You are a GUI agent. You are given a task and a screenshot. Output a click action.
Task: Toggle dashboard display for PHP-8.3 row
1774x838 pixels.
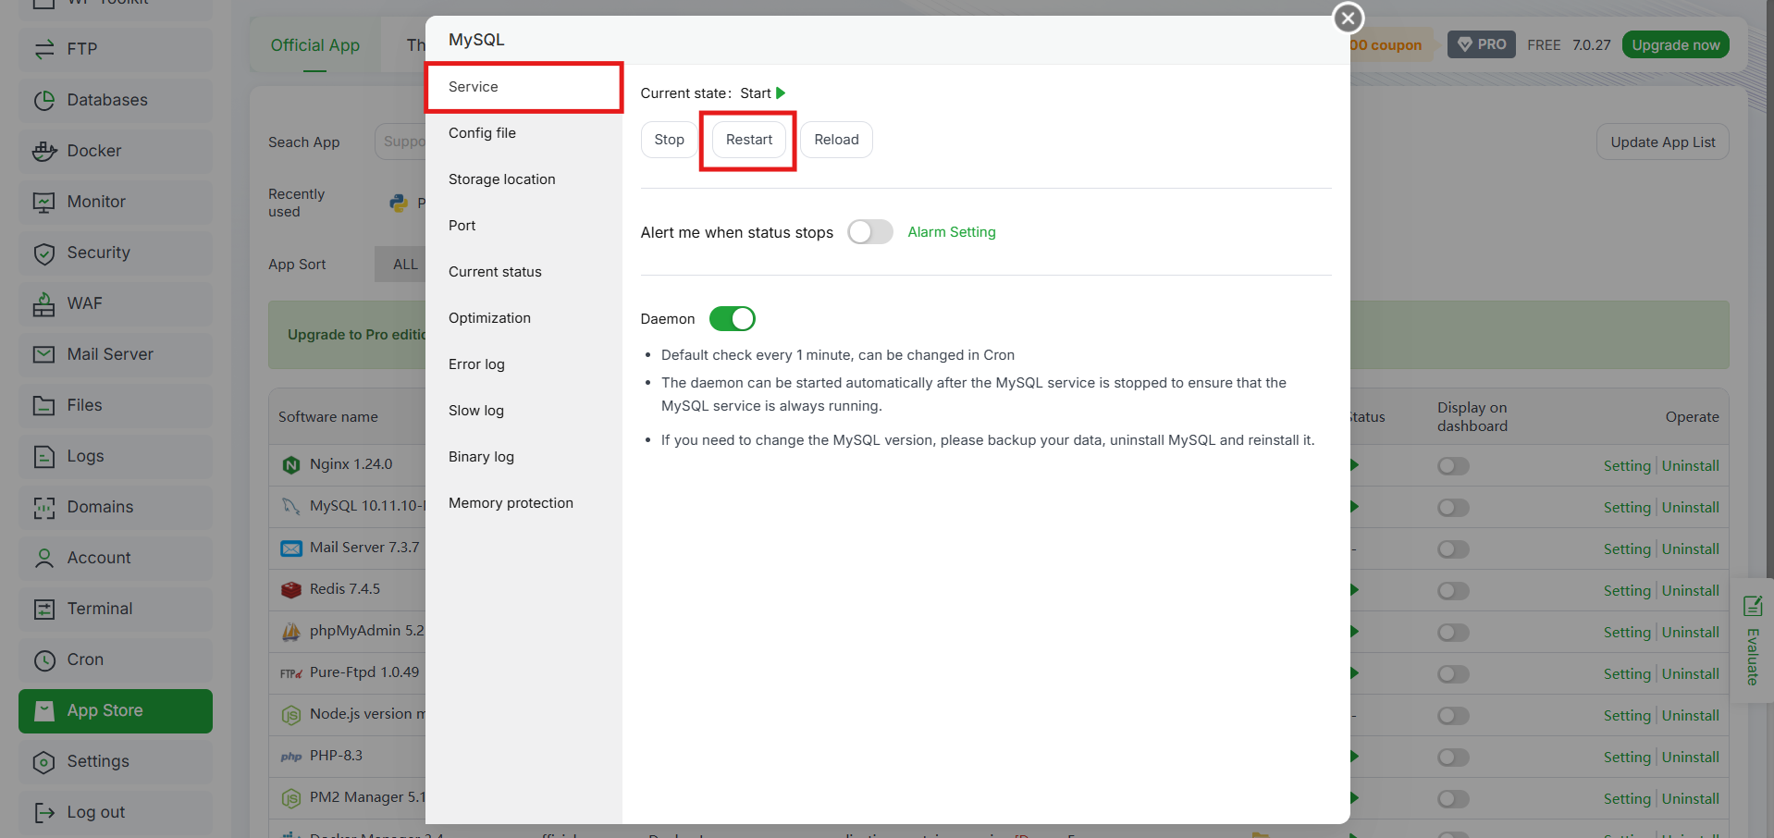pos(1453,758)
